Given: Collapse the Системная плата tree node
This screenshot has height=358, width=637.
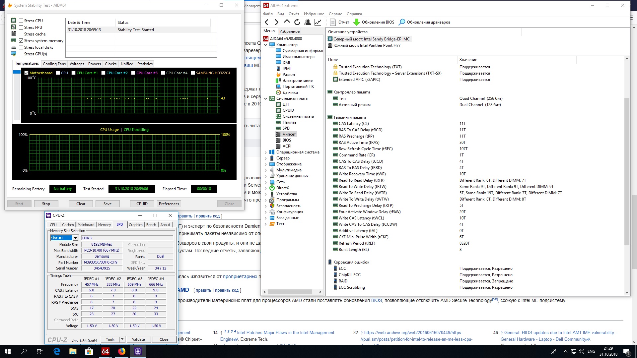Looking at the screenshot, I should (265, 98).
